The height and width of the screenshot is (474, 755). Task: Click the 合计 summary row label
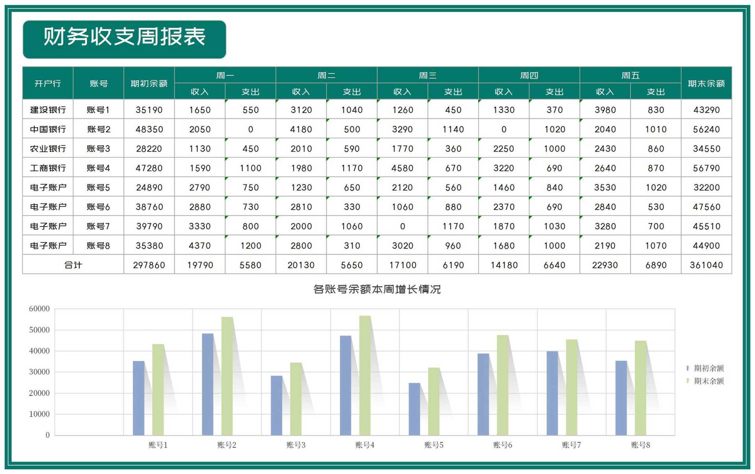[x=73, y=265]
